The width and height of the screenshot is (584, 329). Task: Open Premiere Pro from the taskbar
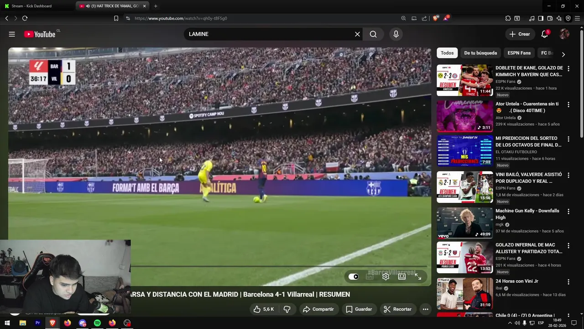(x=37, y=323)
